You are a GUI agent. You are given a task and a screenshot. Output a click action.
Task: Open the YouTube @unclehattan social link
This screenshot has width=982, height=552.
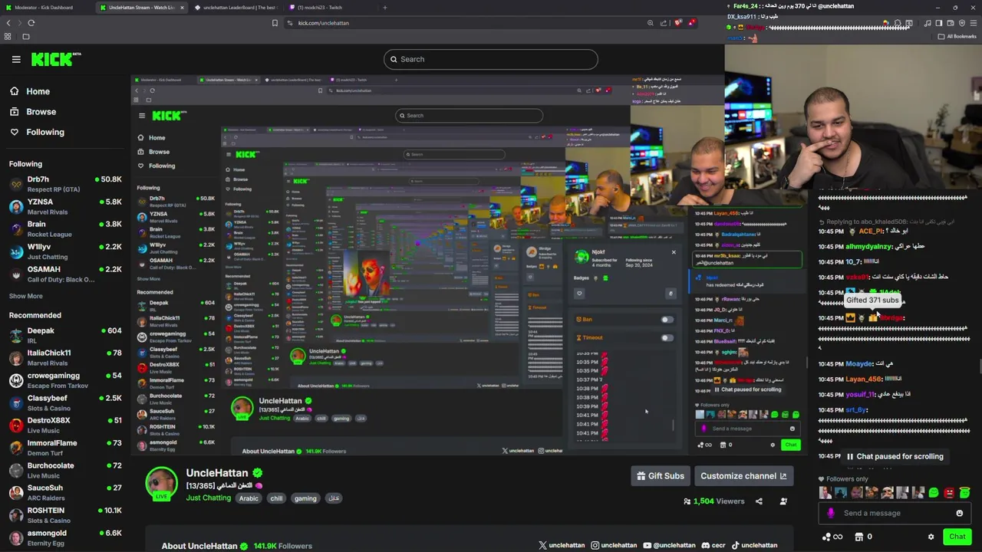[669, 545]
